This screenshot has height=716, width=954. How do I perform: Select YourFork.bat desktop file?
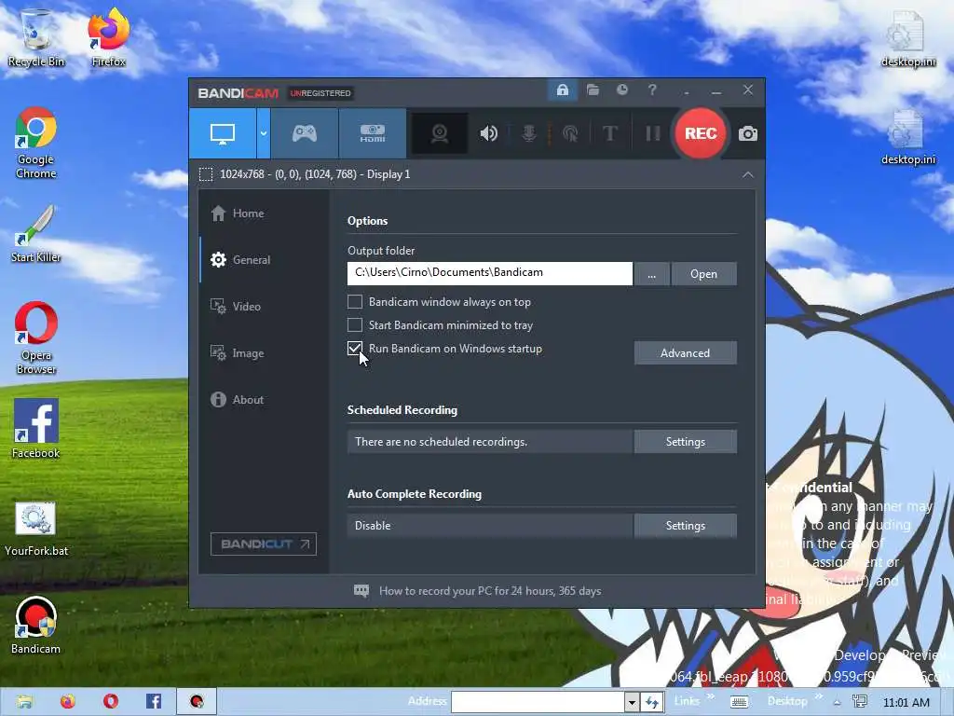(x=36, y=530)
